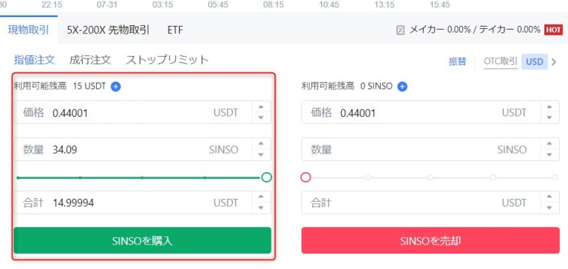
Task: Select ストップリミット order type
Action: pyautogui.click(x=167, y=60)
